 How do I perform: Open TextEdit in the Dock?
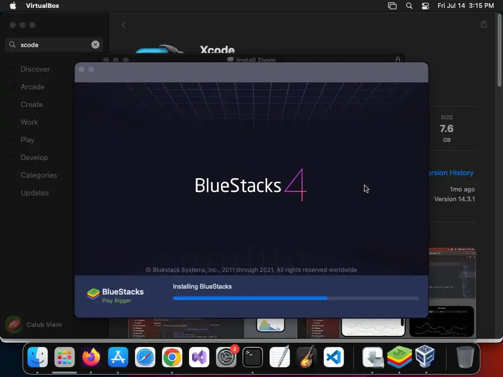(279, 357)
